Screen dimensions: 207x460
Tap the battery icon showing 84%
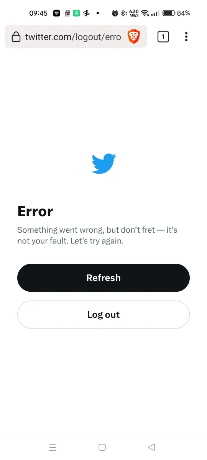169,13
